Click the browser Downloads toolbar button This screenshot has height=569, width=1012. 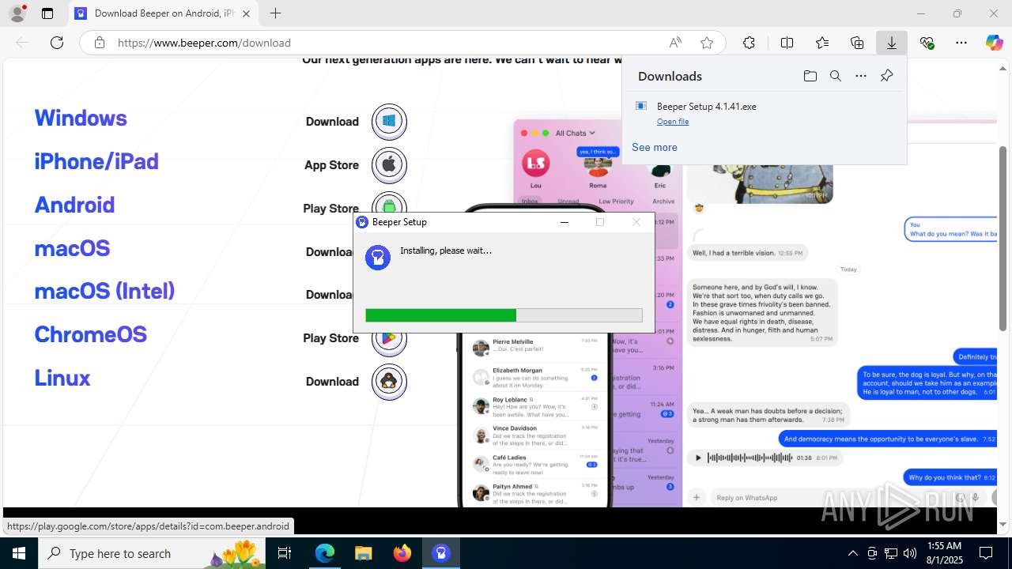coord(892,43)
